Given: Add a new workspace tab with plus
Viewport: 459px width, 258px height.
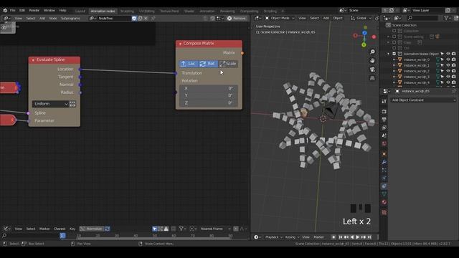Looking at the screenshot, I should click(283, 11).
